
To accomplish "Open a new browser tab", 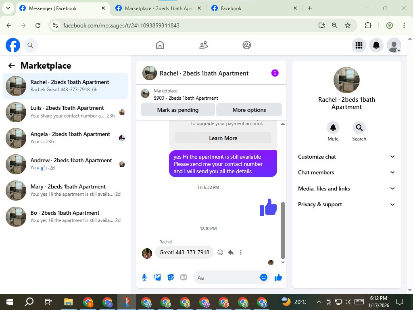I will tap(310, 8).
